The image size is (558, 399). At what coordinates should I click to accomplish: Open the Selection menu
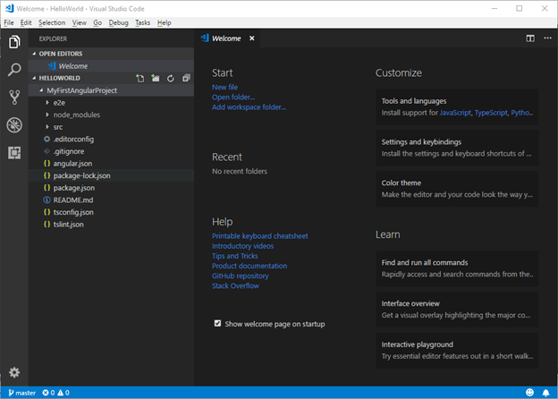click(x=52, y=21)
